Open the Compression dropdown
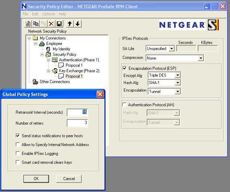The height and width of the screenshot is (192, 230). coord(201,58)
